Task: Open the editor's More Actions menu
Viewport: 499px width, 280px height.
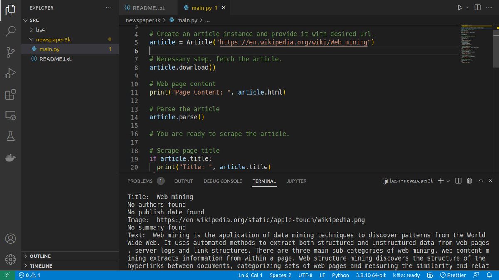Action: [489, 7]
